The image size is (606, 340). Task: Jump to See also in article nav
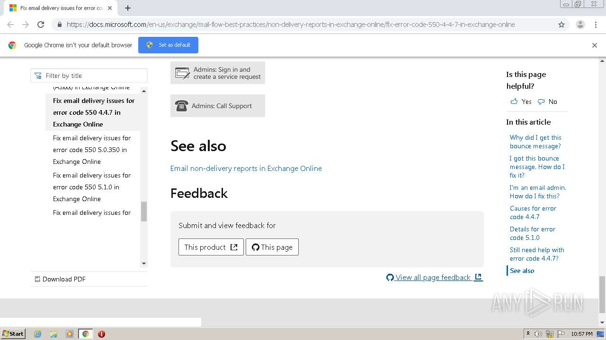point(522,271)
